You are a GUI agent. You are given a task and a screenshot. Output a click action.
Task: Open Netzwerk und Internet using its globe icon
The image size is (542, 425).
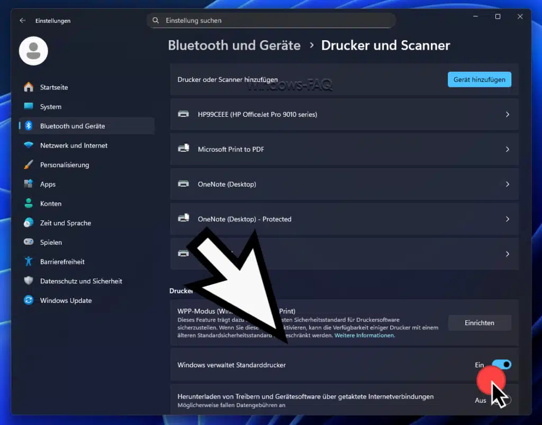coord(27,145)
